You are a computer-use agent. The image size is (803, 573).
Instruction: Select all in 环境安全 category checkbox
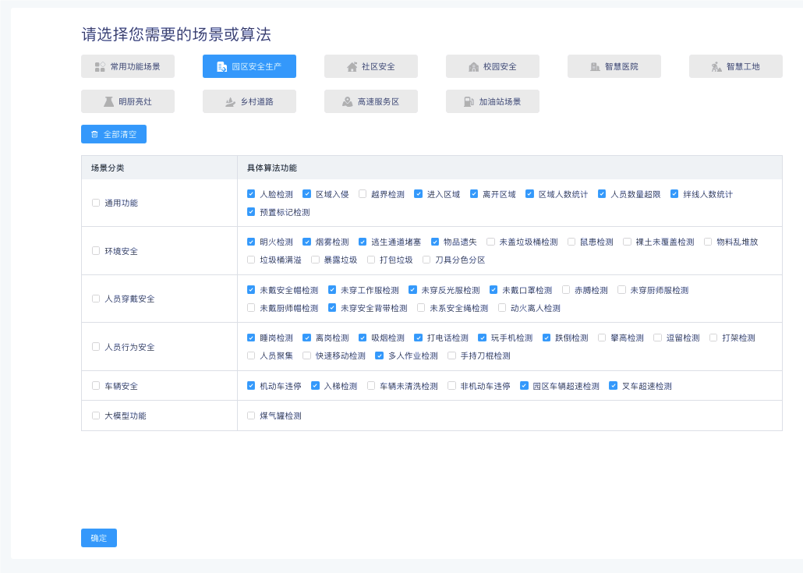pyautogui.click(x=96, y=251)
